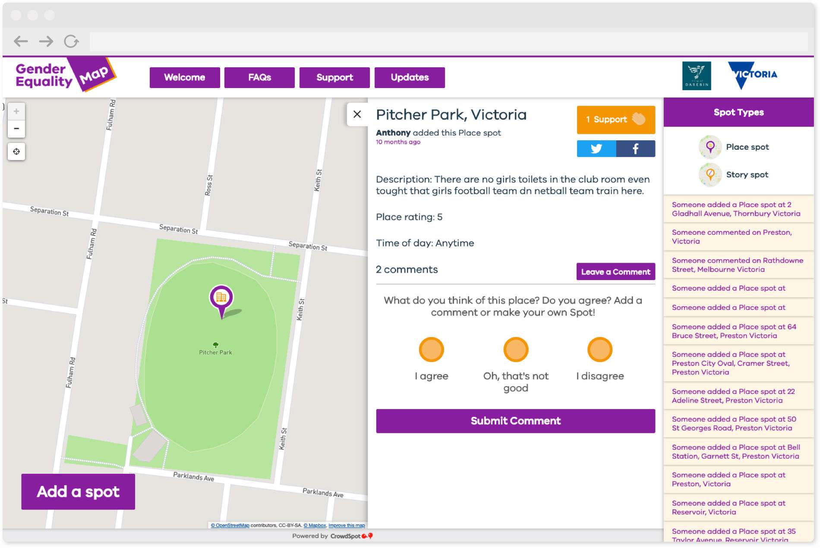Select the Place spot type icon
This screenshot has height=548, width=820.
point(710,147)
